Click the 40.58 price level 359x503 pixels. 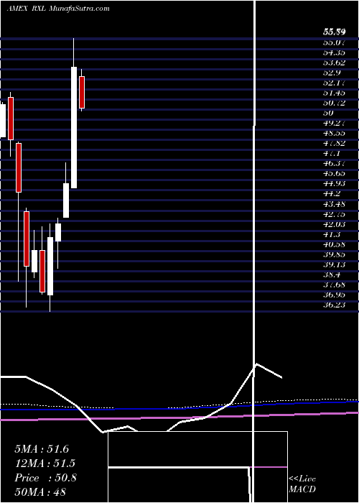pyautogui.click(x=334, y=244)
